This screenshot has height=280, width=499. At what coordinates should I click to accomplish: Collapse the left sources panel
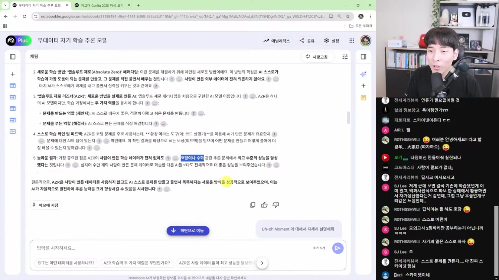pyautogui.click(x=13, y=57)
